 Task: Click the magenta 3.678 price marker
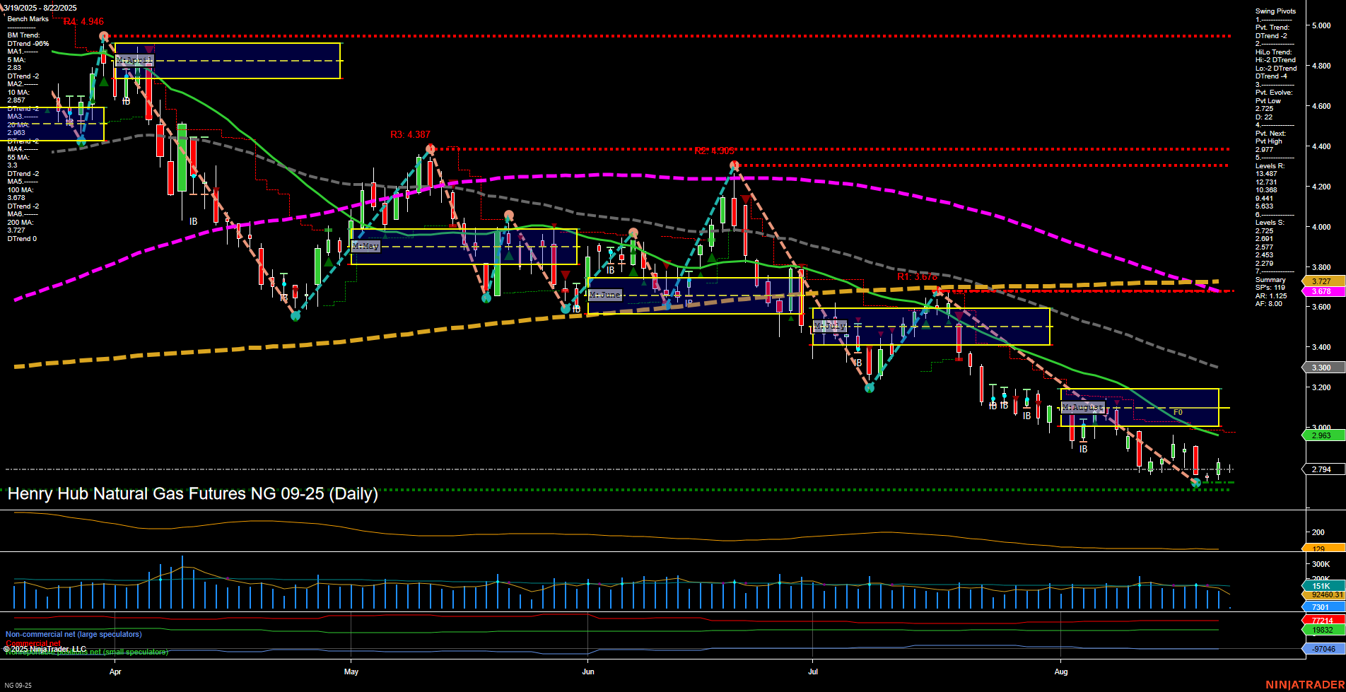1321,291
